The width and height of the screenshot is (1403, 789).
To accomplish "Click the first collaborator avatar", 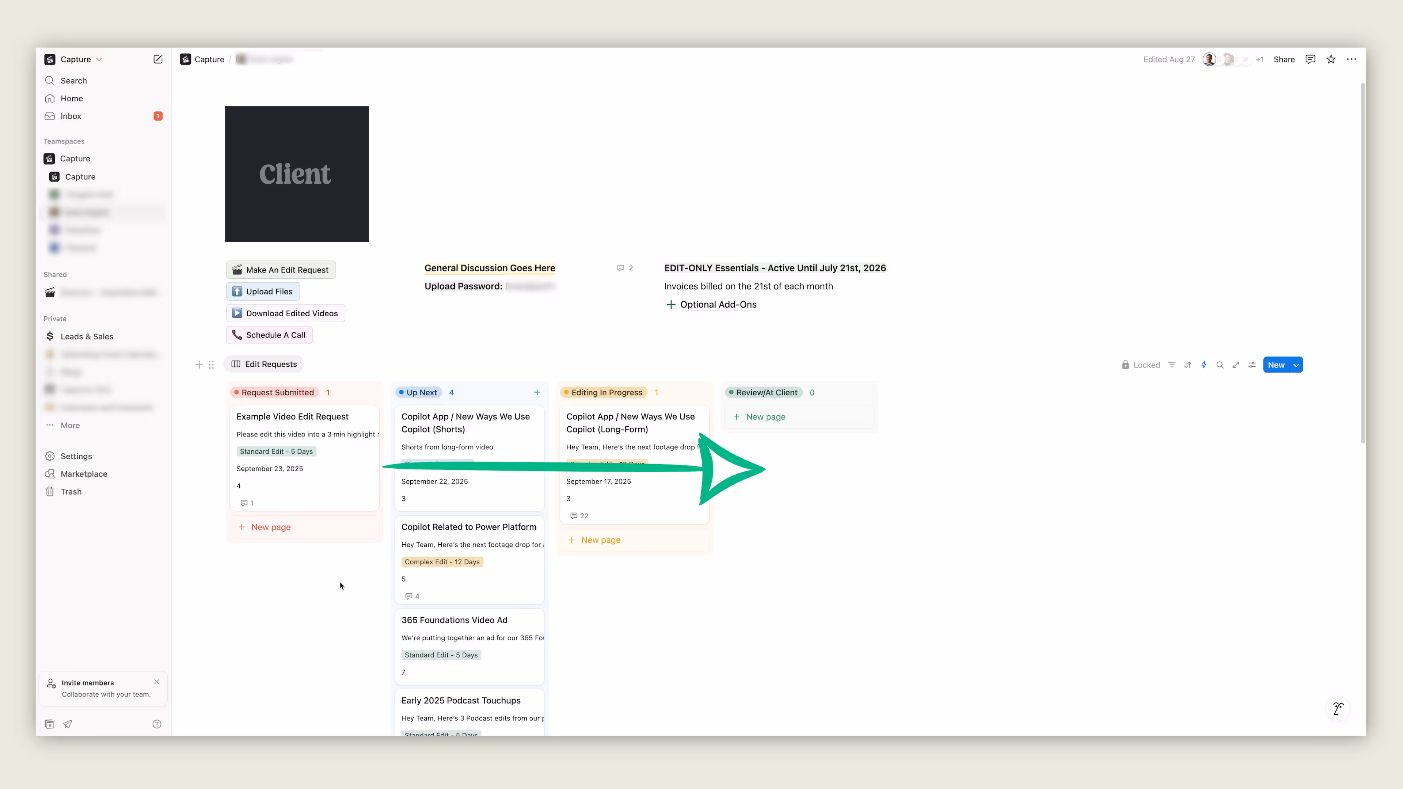I will tap(1209, 59).
